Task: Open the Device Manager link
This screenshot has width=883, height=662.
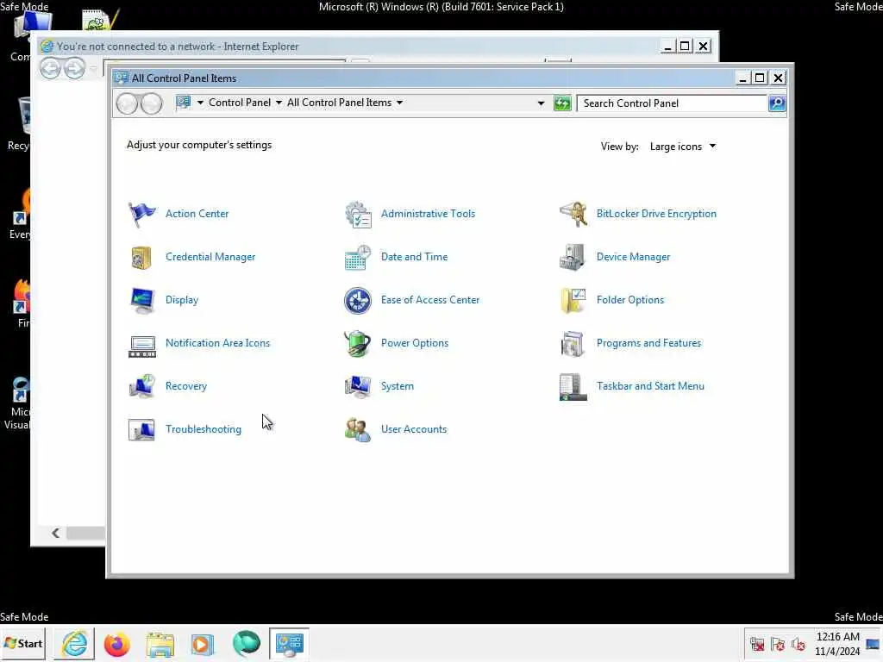Action: click(633, 257)
